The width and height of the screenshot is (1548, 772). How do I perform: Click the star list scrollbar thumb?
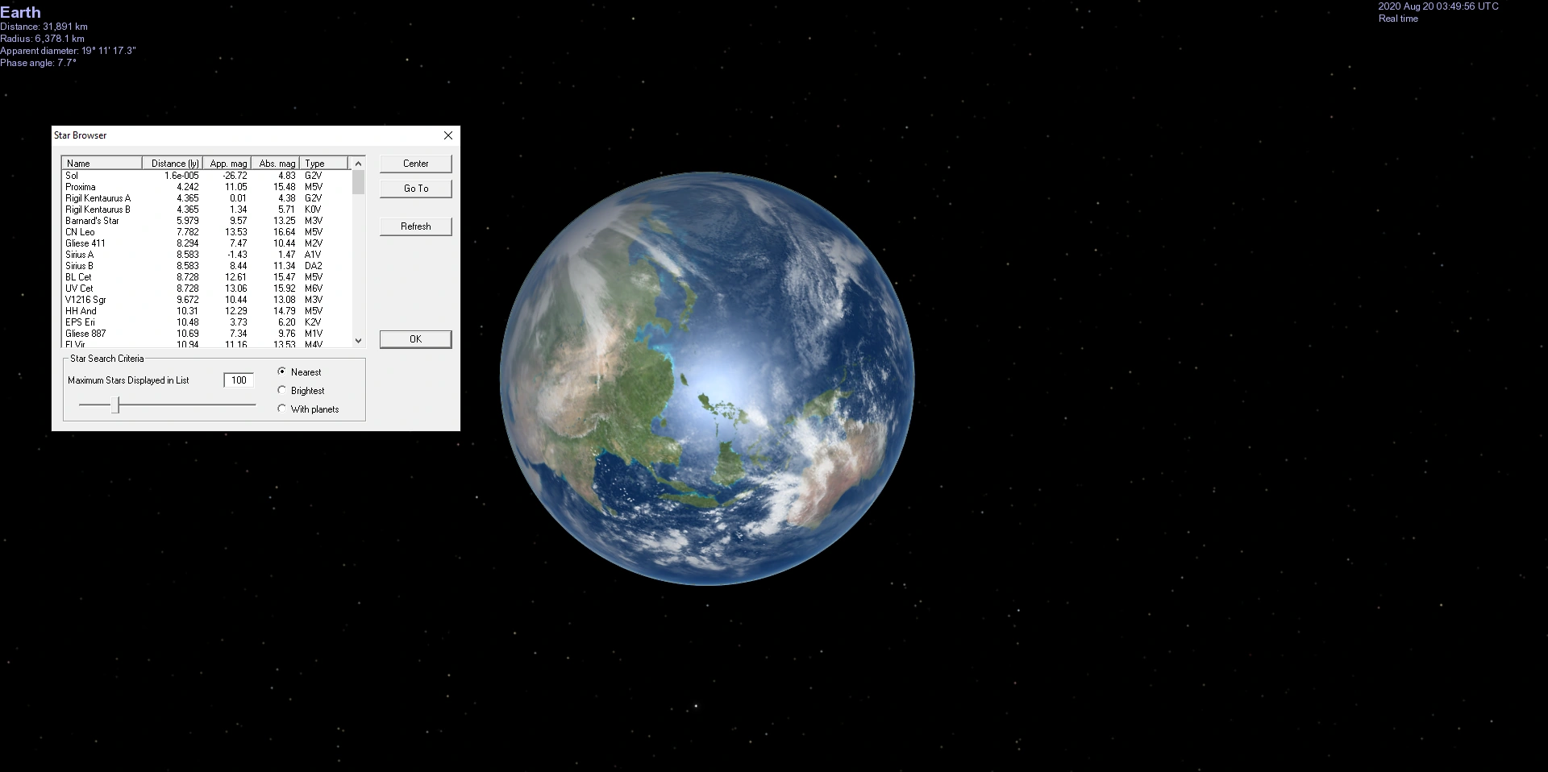[359, 182]
